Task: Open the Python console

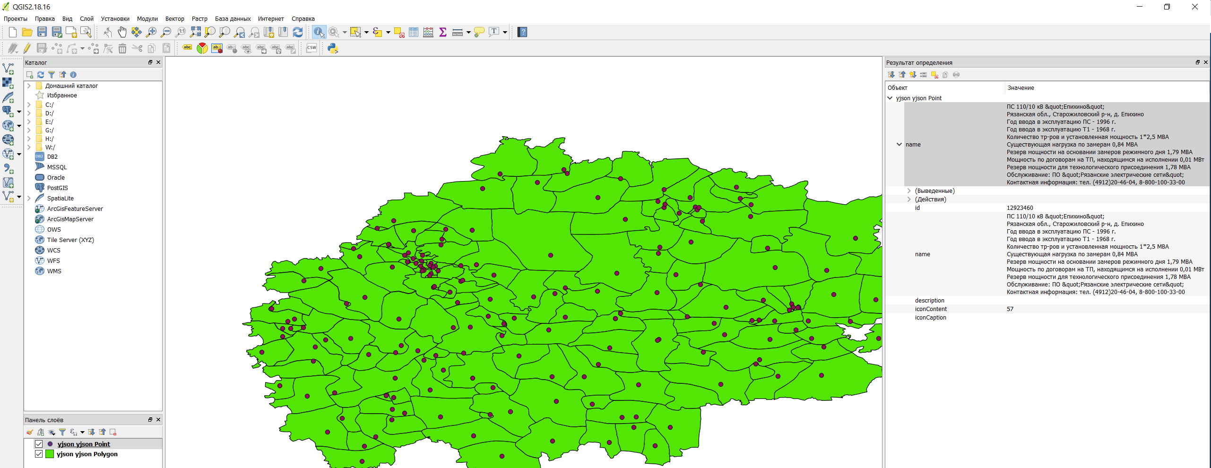Action: click(332, 48)
